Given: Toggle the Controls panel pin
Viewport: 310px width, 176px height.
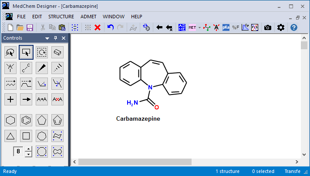Looking at the screenshot, I should (56, 38).
